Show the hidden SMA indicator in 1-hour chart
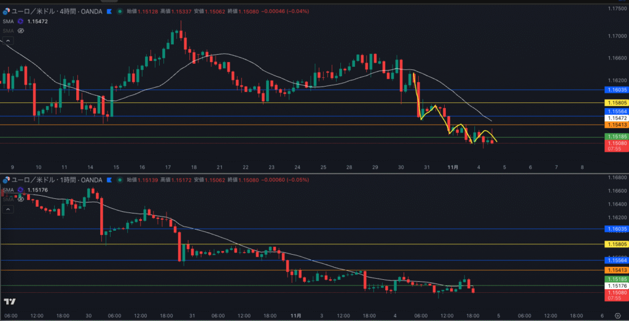This screenshot has width=629, height=321. click(21, 199)
